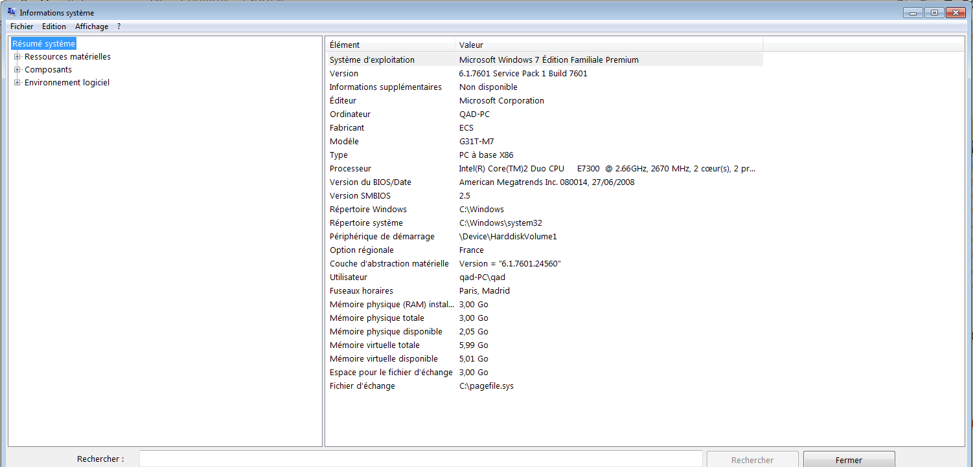Open the ? help menu
Viewport: 973px width, 467px height.
click(119, 27)
